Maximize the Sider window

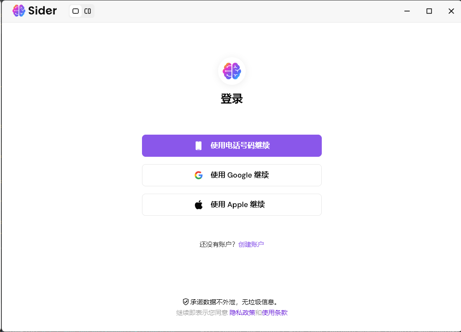tap(429, 11)
